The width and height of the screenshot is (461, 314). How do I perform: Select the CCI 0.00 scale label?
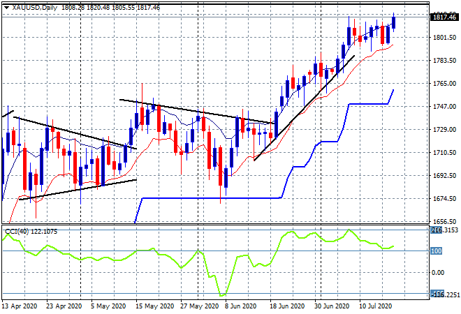[438, 273]
